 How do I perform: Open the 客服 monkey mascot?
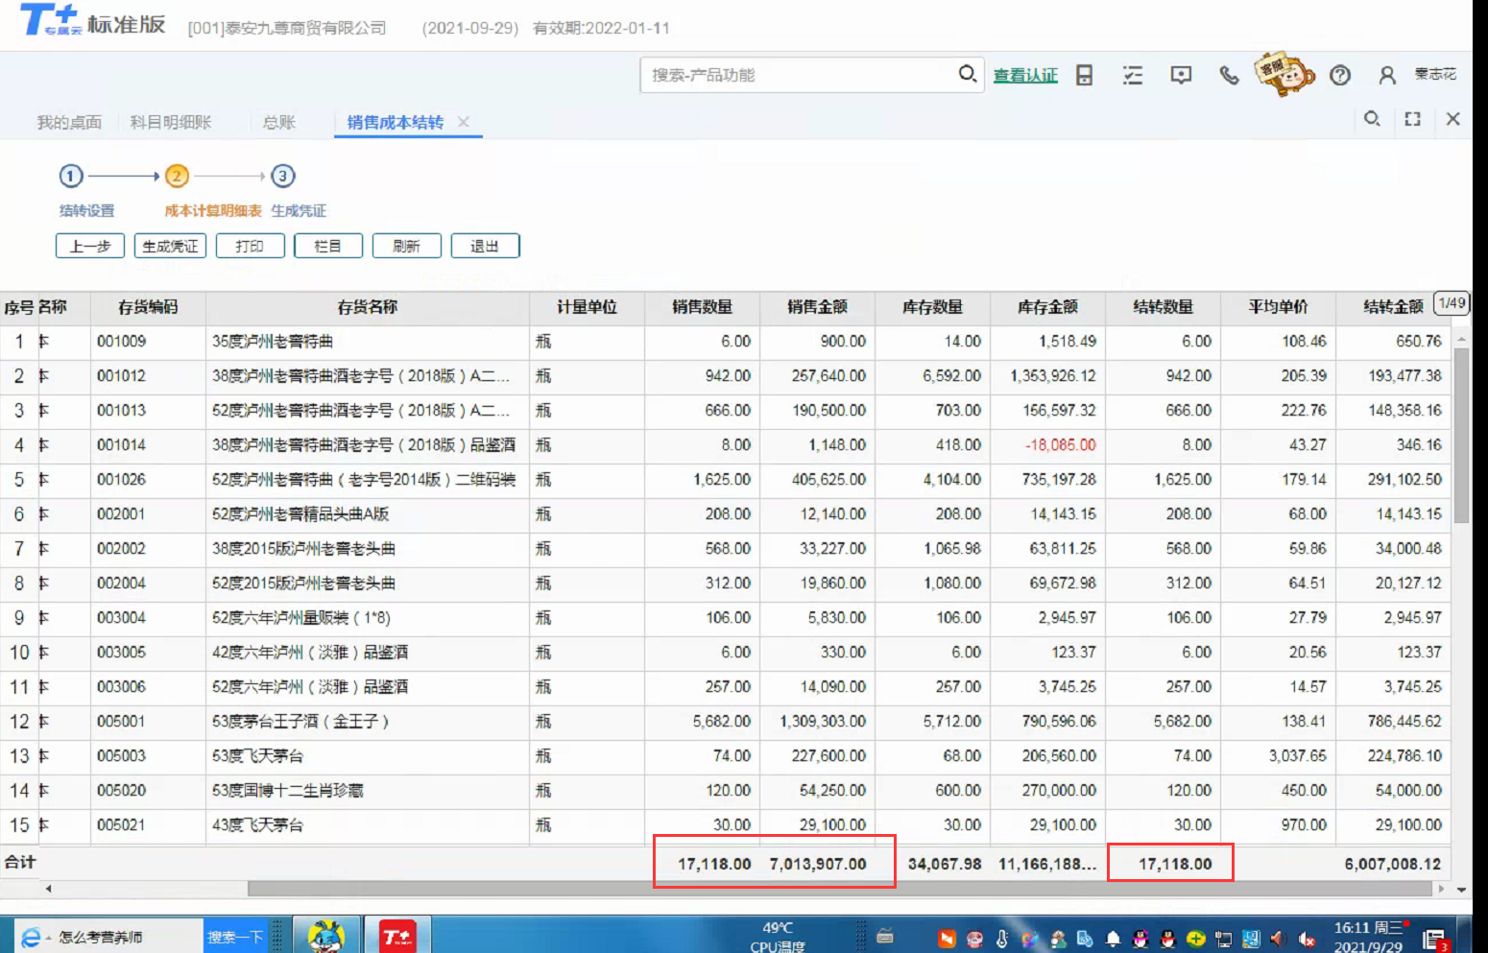click(1284, 74)
